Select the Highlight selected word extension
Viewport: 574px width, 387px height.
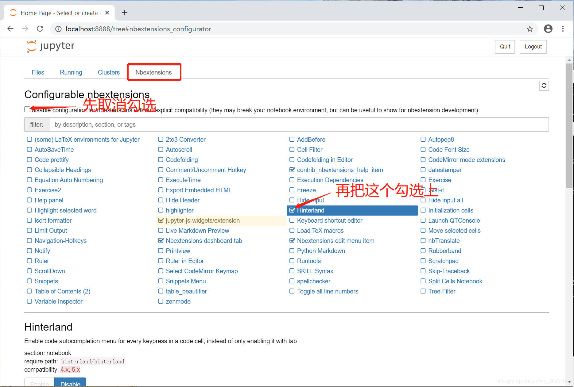pos(65,210)
